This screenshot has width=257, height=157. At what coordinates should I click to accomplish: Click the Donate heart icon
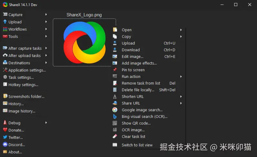click(x=5, y=130)
